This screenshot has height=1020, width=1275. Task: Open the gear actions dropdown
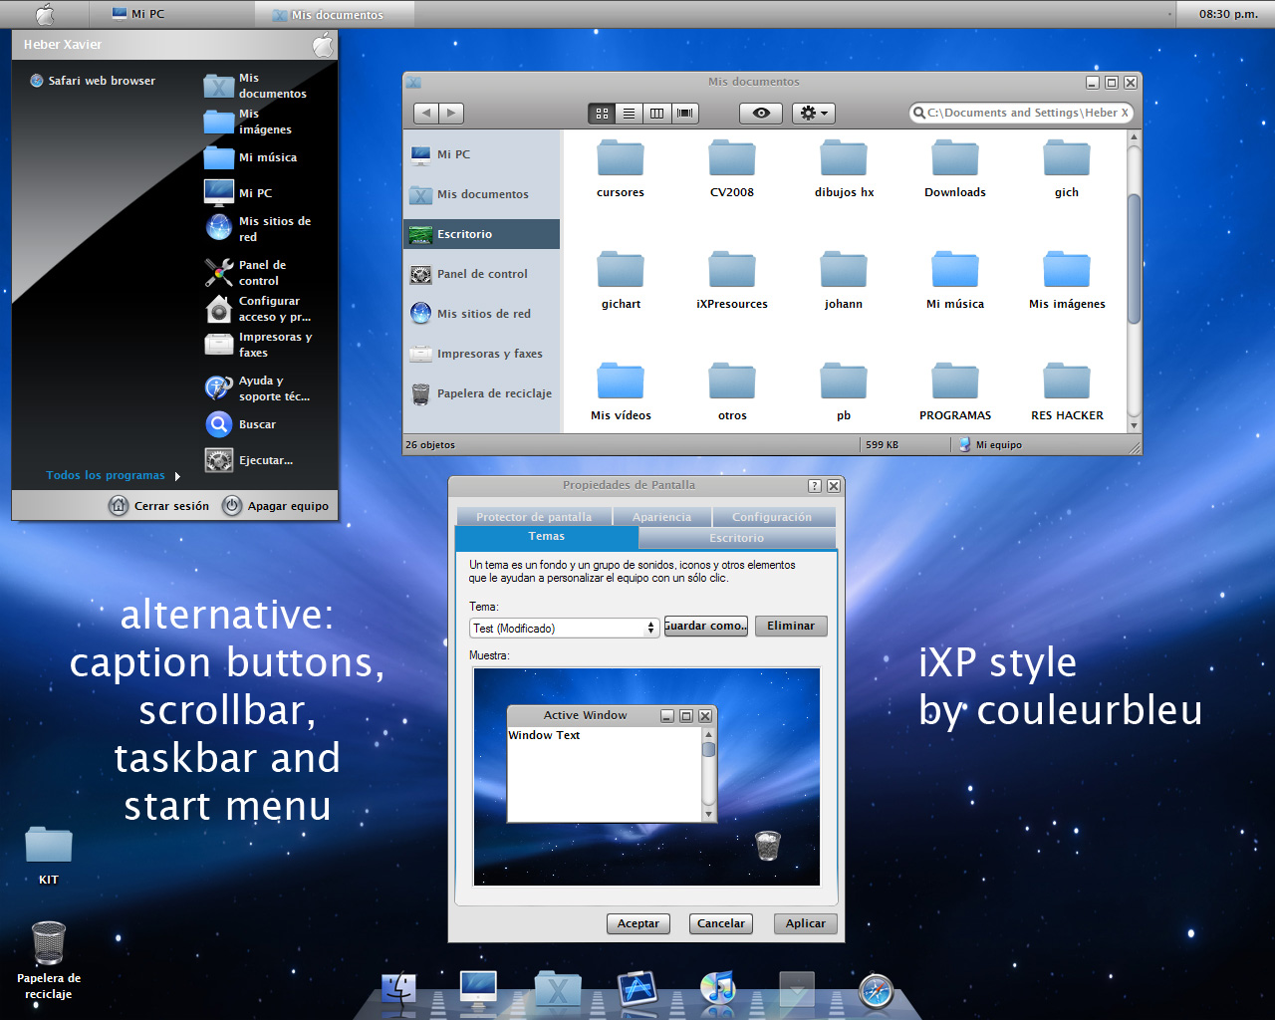[x=813, y=113]
